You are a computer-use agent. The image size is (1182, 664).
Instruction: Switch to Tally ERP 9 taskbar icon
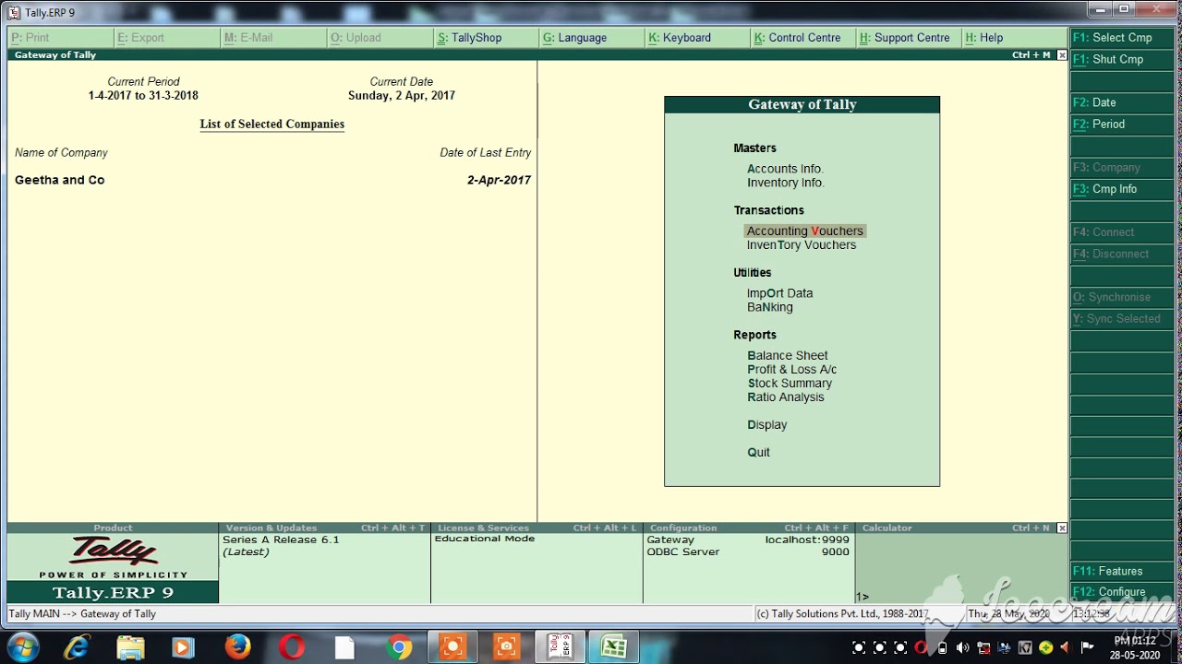click(x=561, y=647)
